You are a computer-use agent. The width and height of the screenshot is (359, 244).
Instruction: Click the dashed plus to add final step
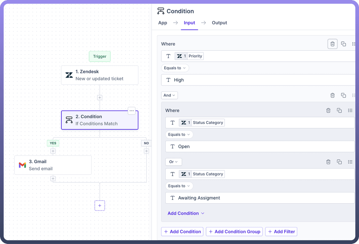[x=100, y=206]
